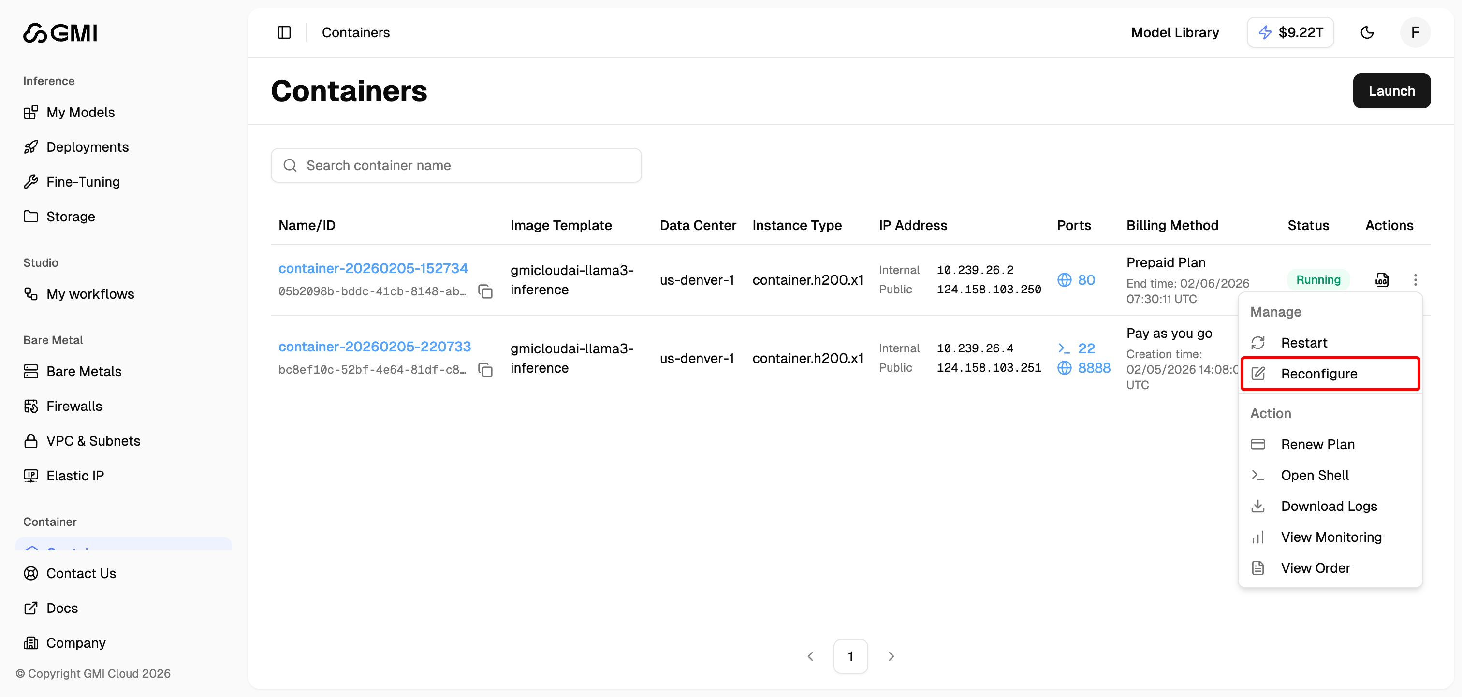The height and width of the screenshot is (697, 1462).
Task: Collapse the sidebar using the panel toggle icon
Action: tap(284, 32)
